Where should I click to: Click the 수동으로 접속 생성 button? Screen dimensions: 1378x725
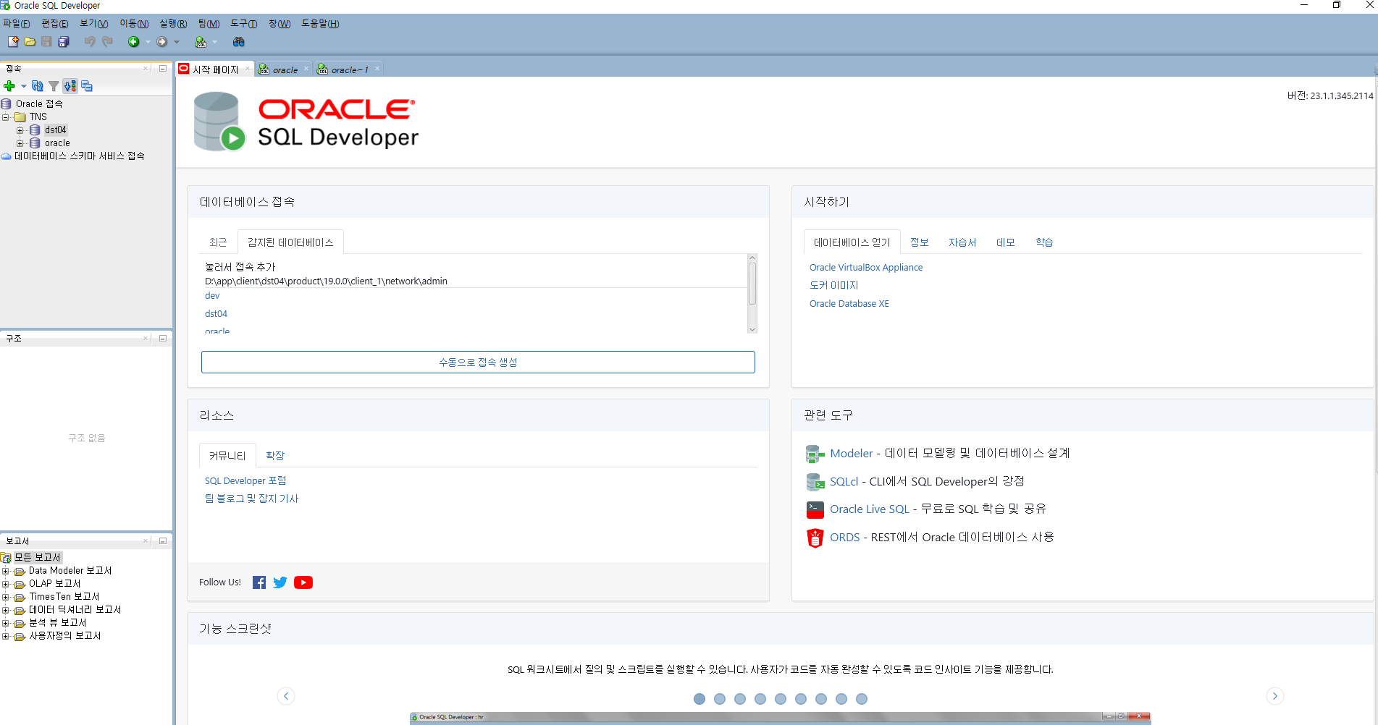tap(478, 362)
